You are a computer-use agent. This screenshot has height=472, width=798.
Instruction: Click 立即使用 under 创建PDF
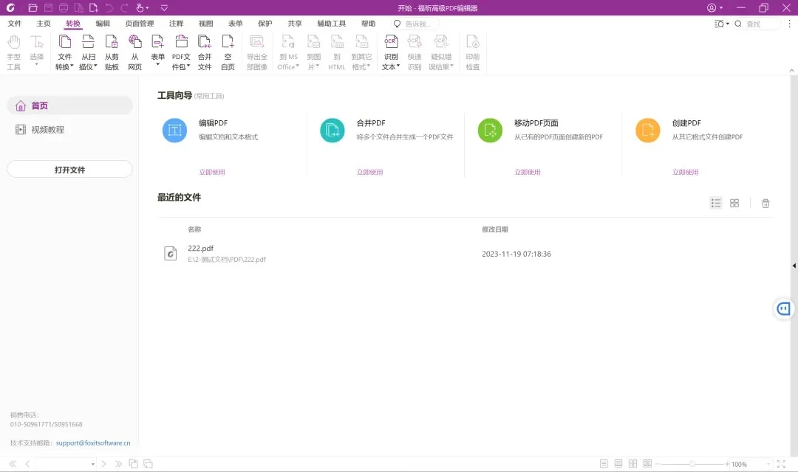(x=686, y=173)
